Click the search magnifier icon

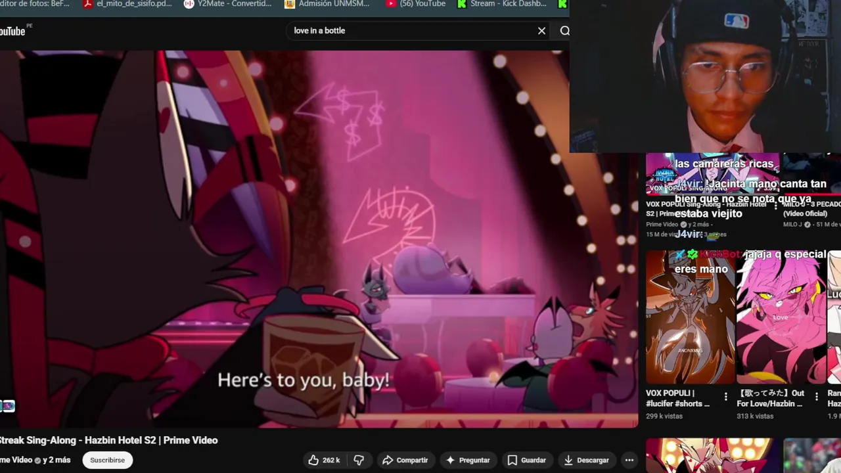click(x=564, y=31)
